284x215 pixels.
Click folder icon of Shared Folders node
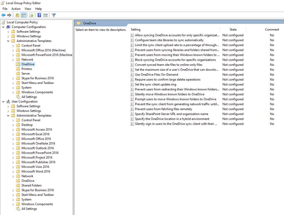click(x=18, y=185)
